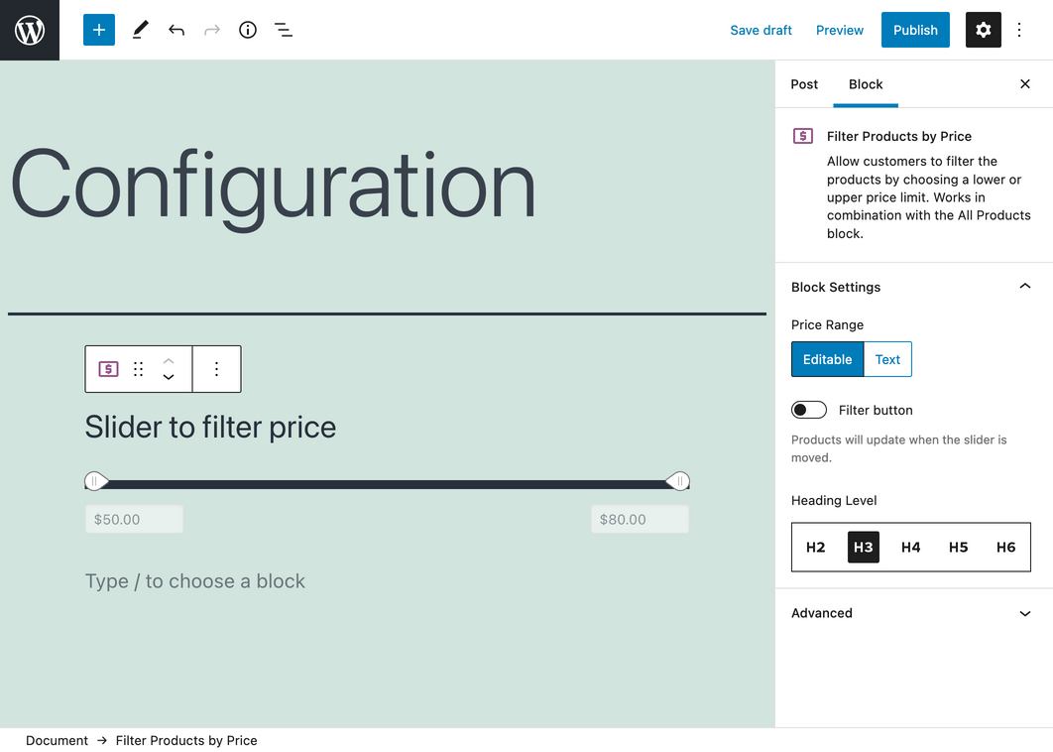Click the left price slider handle
This screenshot has height=752, width=1053.
pos(95,480)
